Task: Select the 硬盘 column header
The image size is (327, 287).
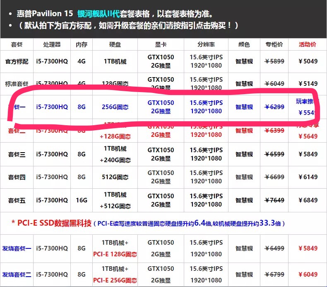Action: click(115, 44)
